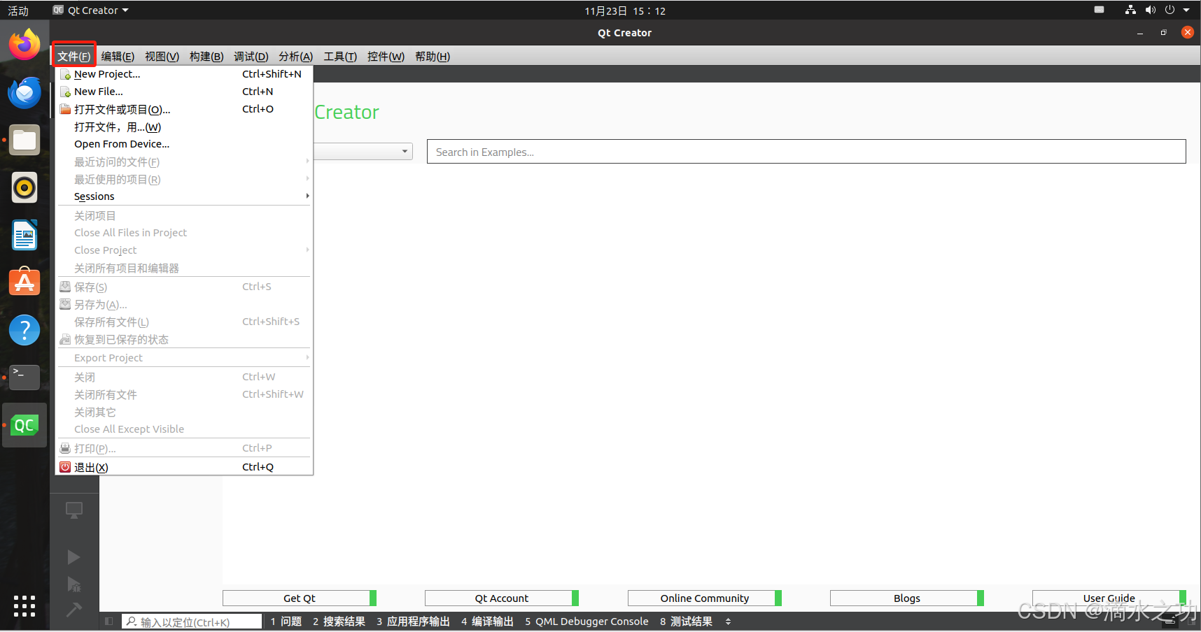
Task: Choose New Project... menu entry
Action: click(x=184, y=74)
